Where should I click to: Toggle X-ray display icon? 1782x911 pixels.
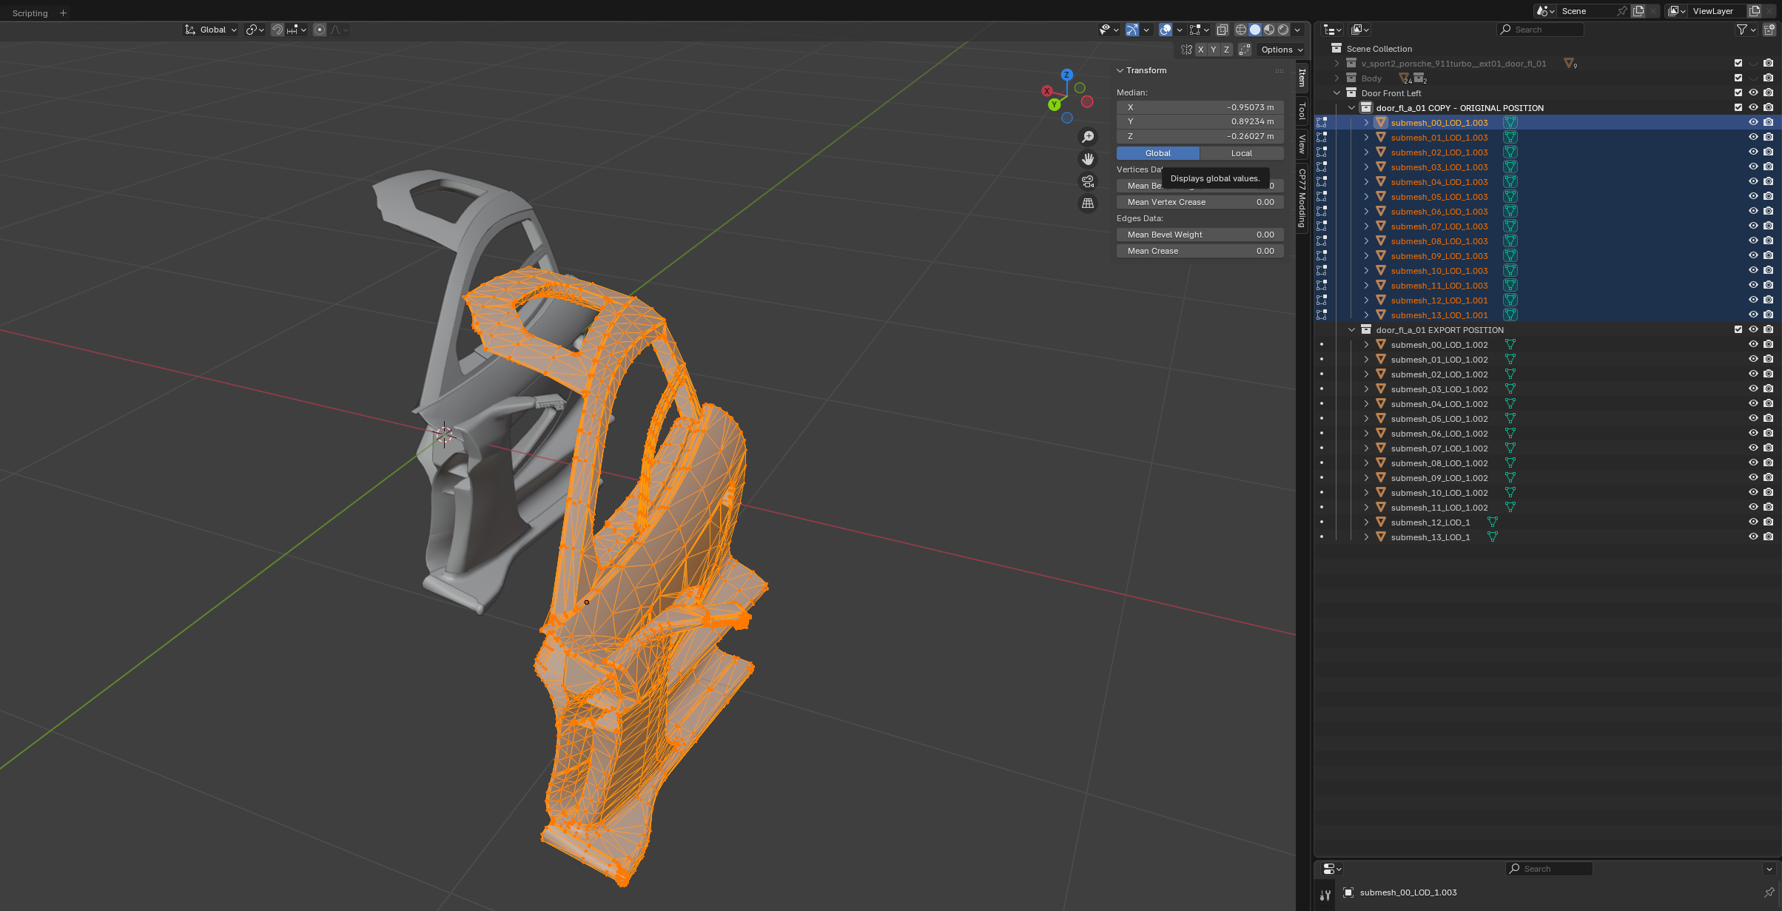pos(1223,30)
